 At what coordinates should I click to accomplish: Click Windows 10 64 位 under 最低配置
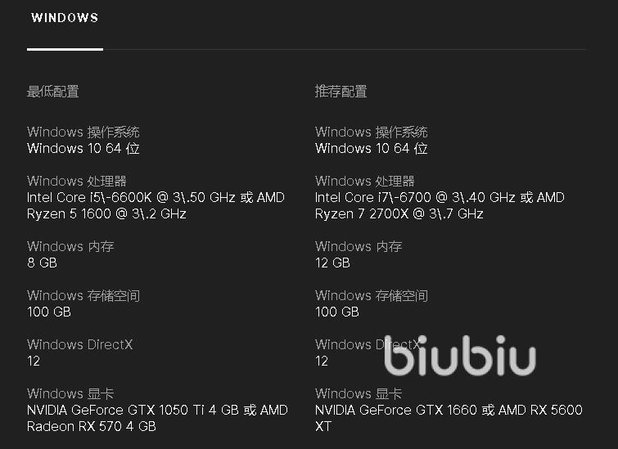pos(83,149)
